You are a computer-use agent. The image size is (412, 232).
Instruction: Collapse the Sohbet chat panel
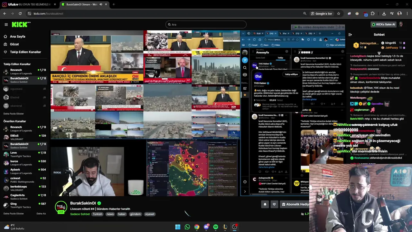[x=350, y=34]
